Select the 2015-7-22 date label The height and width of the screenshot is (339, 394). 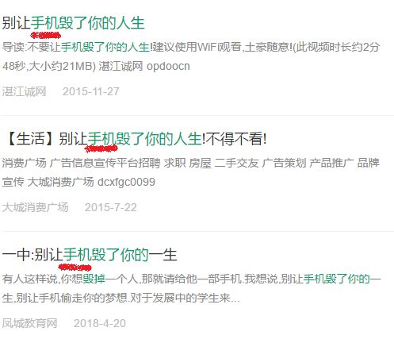(x=111, y=207)
